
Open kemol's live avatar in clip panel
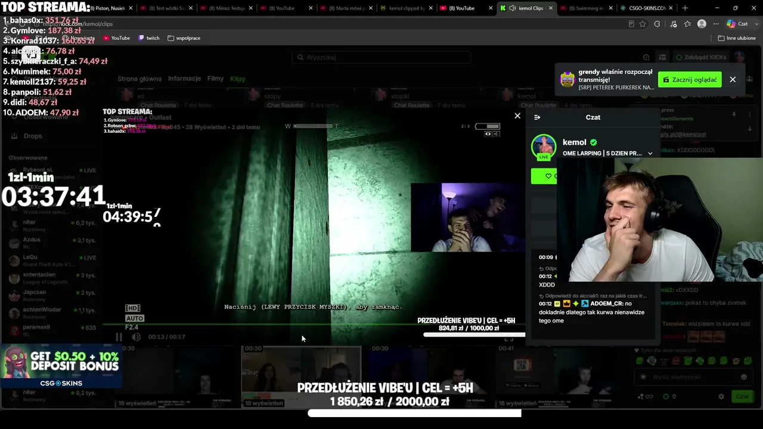coord(543,148)
